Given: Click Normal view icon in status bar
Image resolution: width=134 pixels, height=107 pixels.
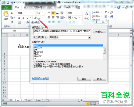Looking at the screenshot, I should [88, 104].
